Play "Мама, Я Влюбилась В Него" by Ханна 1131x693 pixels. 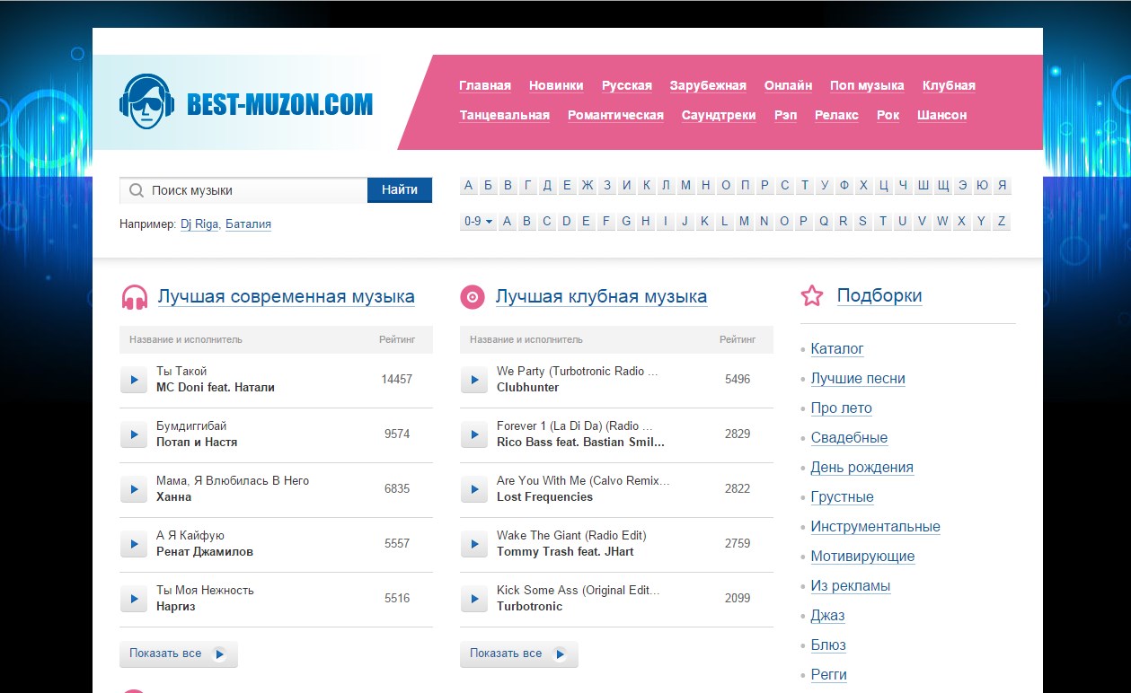(x=134, y=489)
